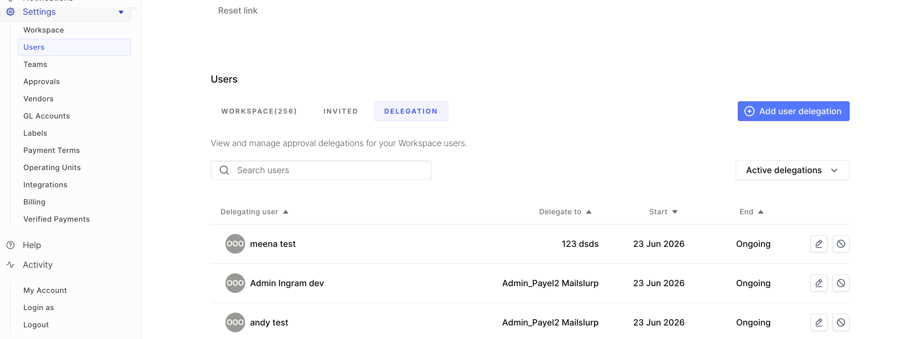This screenshot has height=339, width=919.
Task: Click andy test avatar
Action: click(x=235, y=323)
